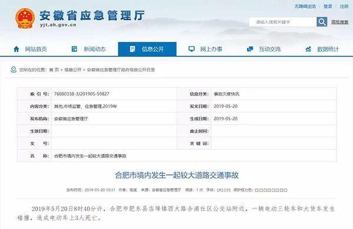The image size is (353, 229).
Task: Open the 网站首页 navigation tab
Action: click(x=30, y=49)
